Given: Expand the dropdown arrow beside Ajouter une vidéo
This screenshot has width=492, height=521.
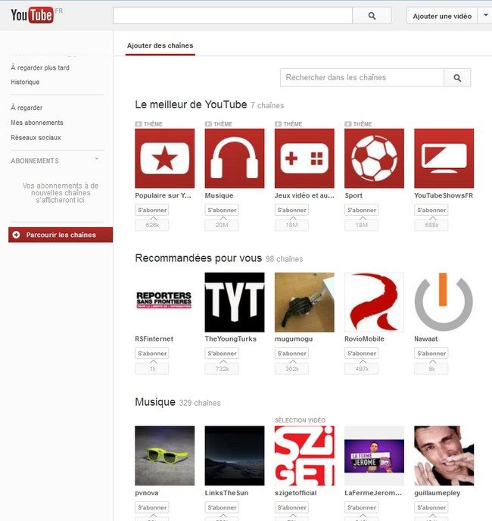Looking at the screenshot, I should [484, 16].
